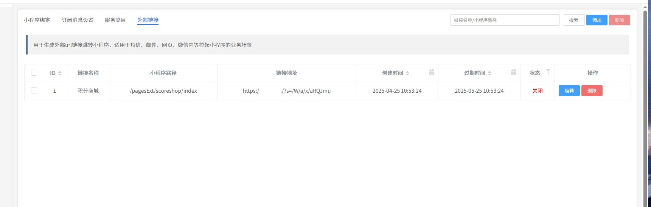
Task: Click the 删除 button next to 添加
Action: [619, 20]
